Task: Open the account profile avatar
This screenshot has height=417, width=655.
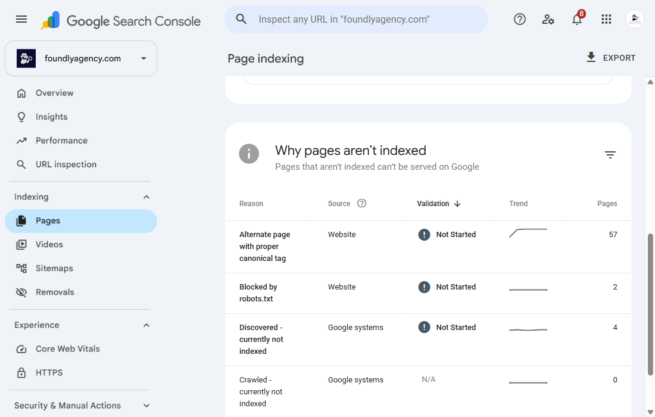Action: click(635, 19)
